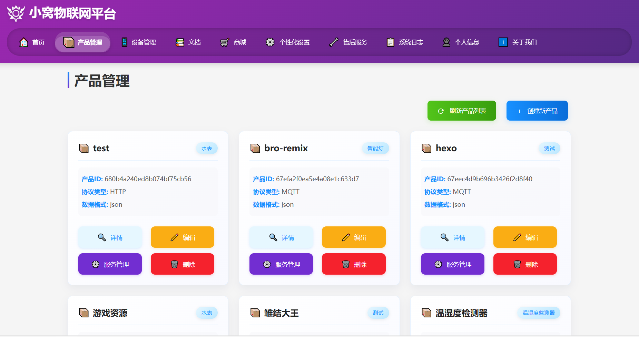Click the 水表 tag on test card
This screenshot has height=337, width=639.
(207, 148)
